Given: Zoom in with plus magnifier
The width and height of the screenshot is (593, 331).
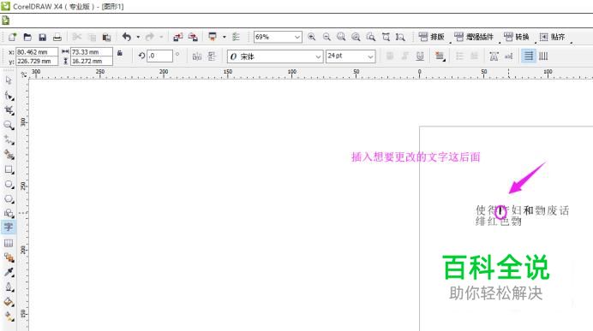Looking at the screenshot, I should tap(312, 37).
